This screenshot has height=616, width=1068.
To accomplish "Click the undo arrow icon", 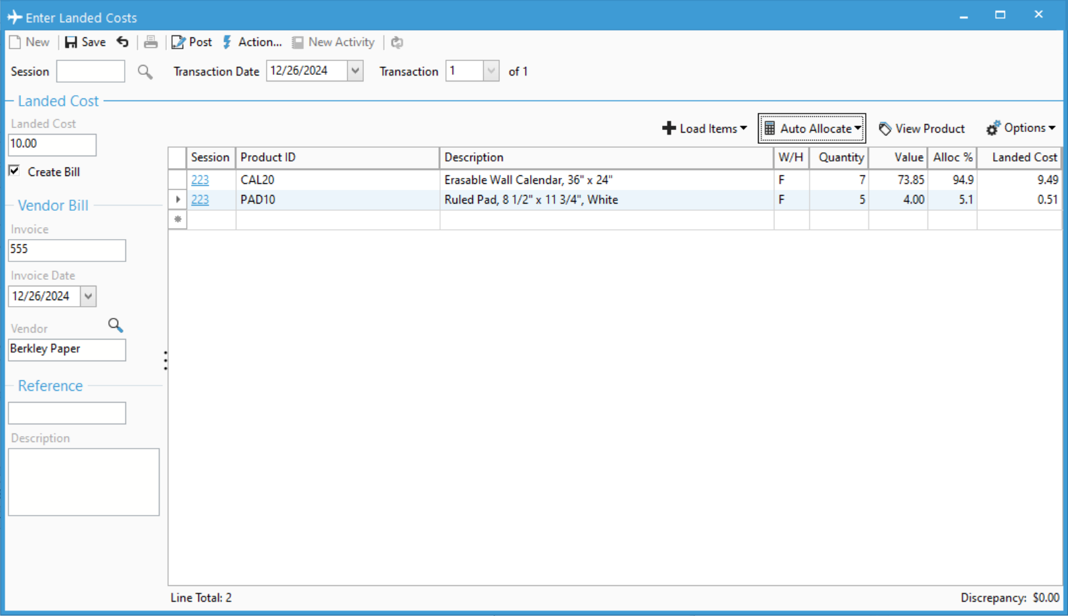I will pyautogui.click(x=123, y=42).
